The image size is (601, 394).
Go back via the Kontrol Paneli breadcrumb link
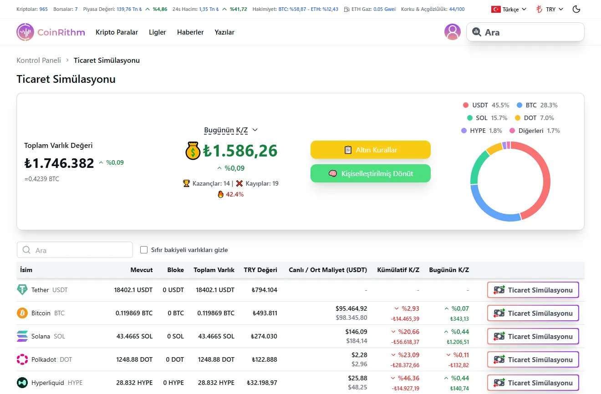[38, 60]
